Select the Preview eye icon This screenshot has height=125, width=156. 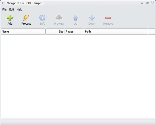coord(59,17)
